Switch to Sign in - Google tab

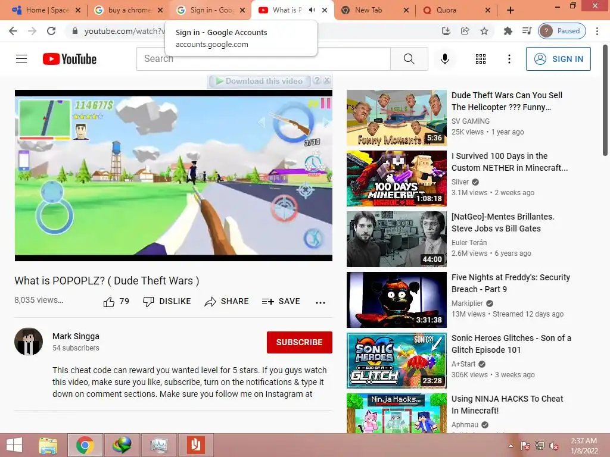[210, 11]
